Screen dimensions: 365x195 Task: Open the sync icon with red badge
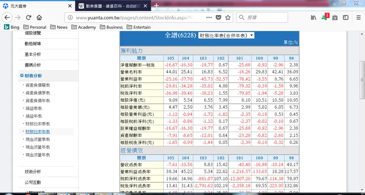click(325, 17)
